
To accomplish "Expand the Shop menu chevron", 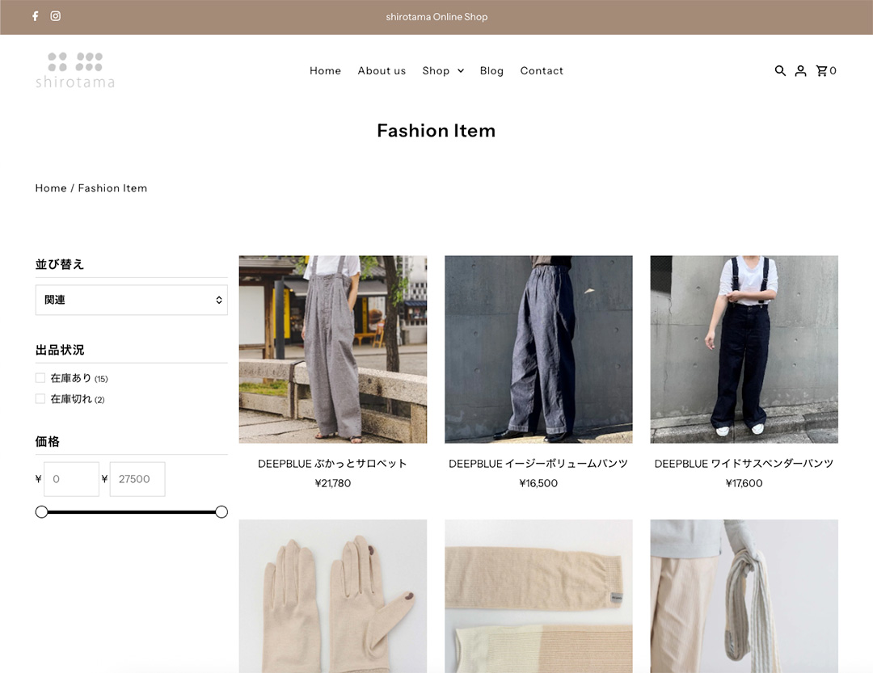I will coord(461,71).
